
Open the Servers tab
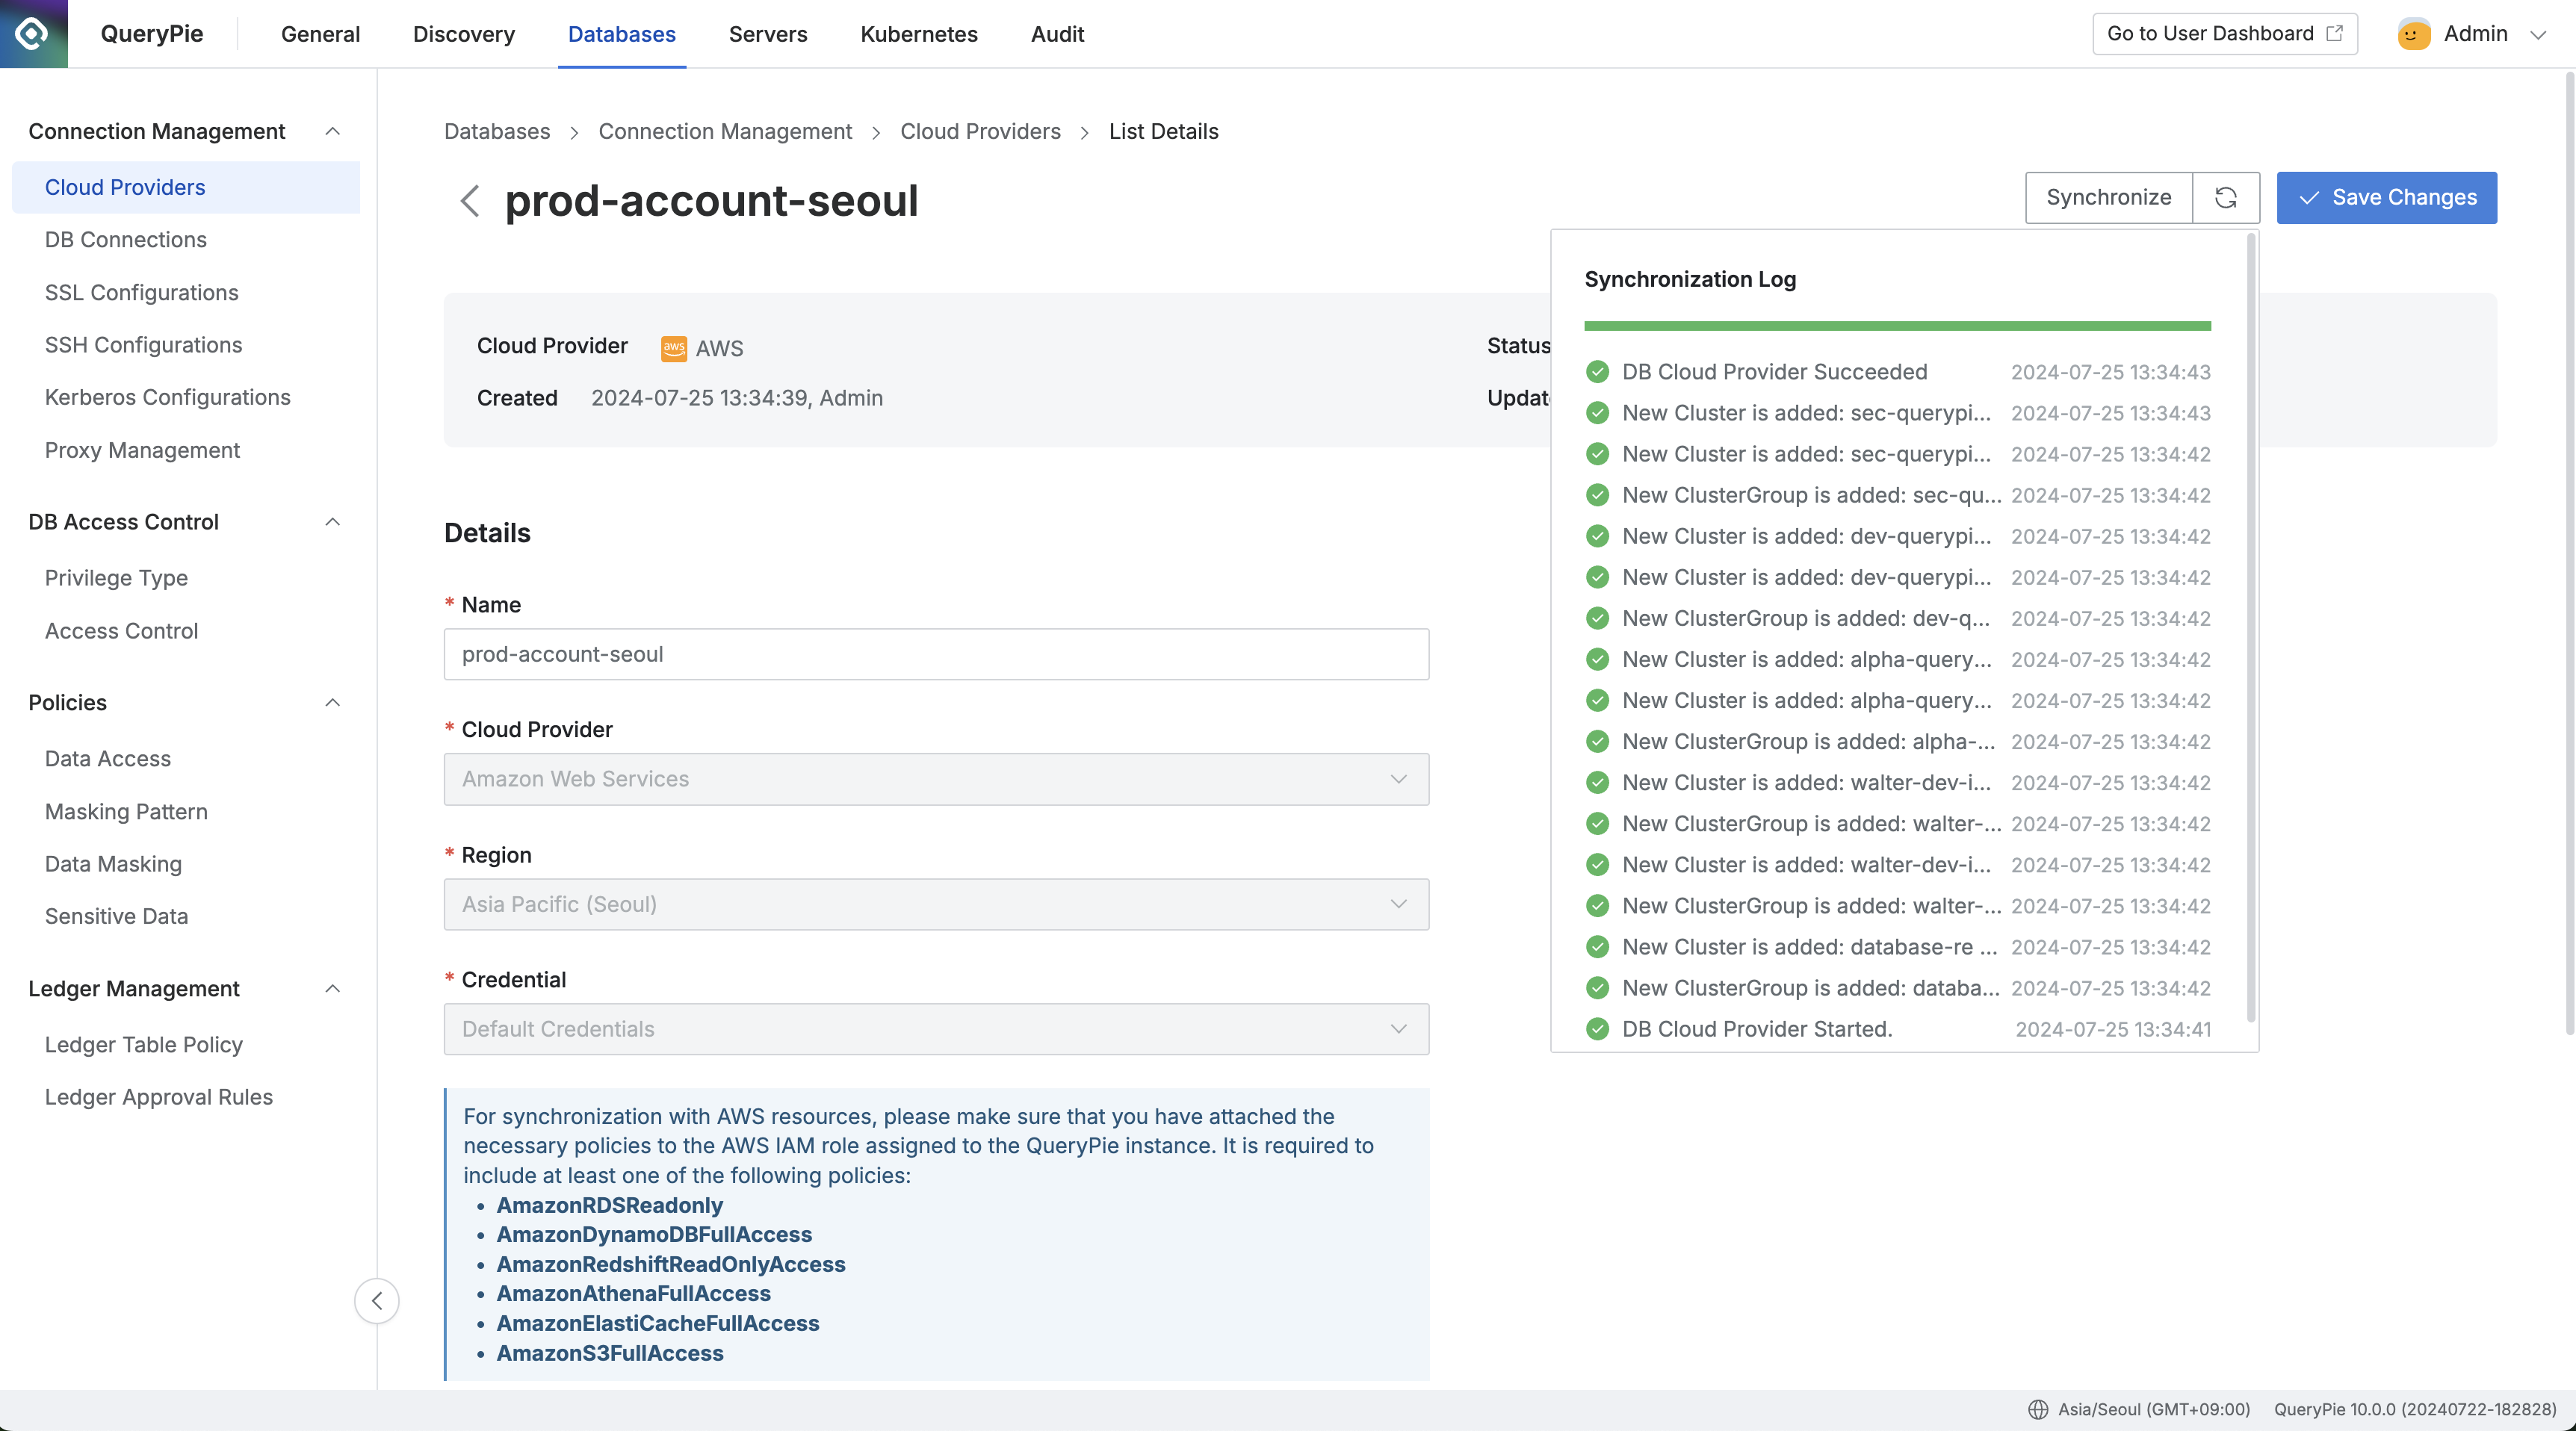tap(768, 34)
